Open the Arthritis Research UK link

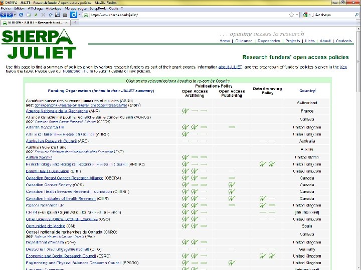[x=45, y=127]
